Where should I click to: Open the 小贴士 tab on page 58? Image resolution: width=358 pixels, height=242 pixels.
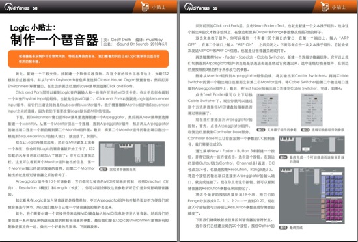click(158, 7)
